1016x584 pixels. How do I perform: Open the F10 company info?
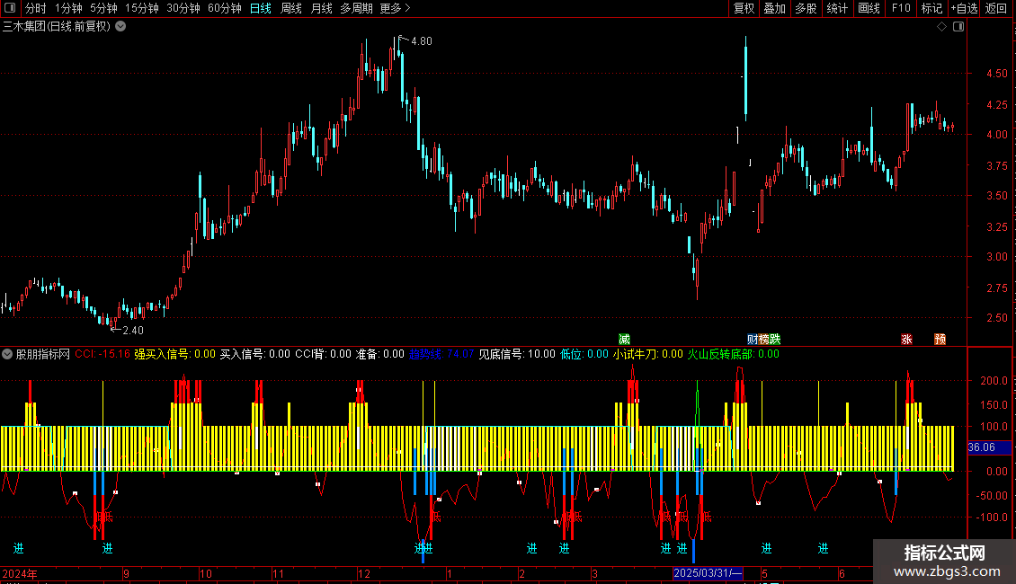coord(901,8)
